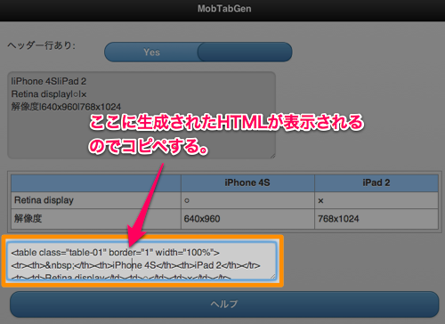Screen dimensions: 445x324
Task: Click the MobTabGen title in header bar
Action: [x=224, y=9]
